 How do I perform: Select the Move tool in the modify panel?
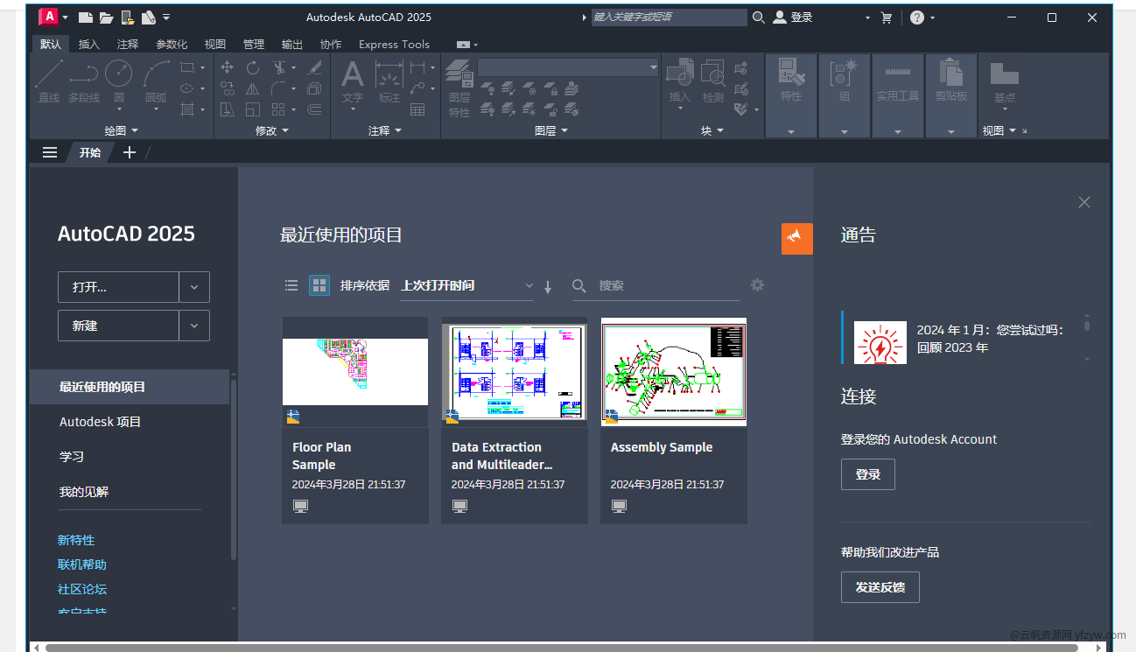click(x=227, y=67)
